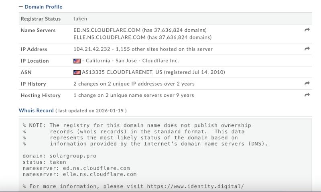Open the Whois Record heading link
The height and width of the screenshot is (192, 321).
(x=36, y=110)
